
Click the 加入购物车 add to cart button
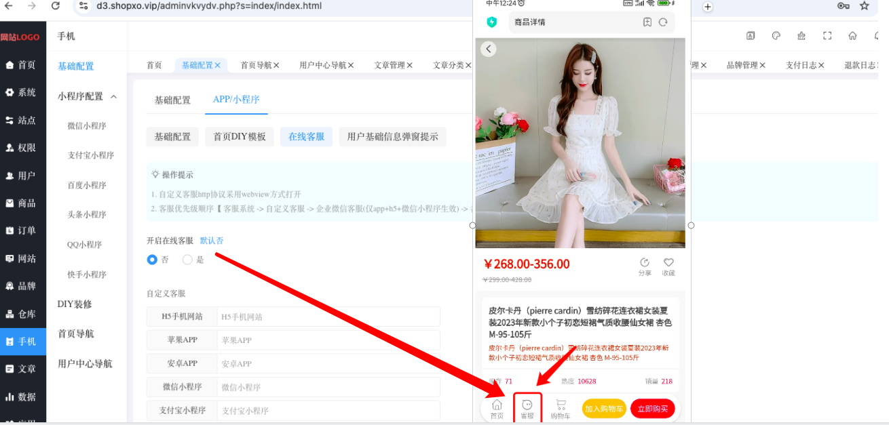(x=604, y=409)
